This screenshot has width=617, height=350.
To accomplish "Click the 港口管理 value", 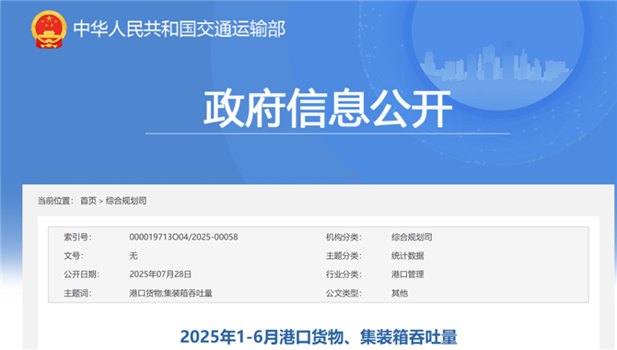I will pyautogui.click(x=407, y=274).
